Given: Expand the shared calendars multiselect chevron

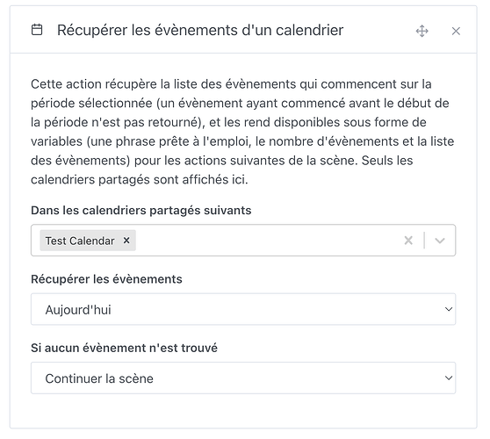Looking at the screenshot, I should pos(440,241).
